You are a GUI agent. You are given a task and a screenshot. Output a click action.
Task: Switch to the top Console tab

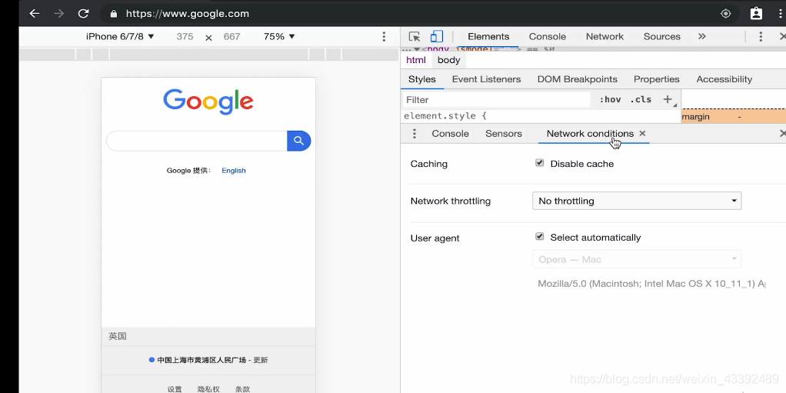coord(548,37)
